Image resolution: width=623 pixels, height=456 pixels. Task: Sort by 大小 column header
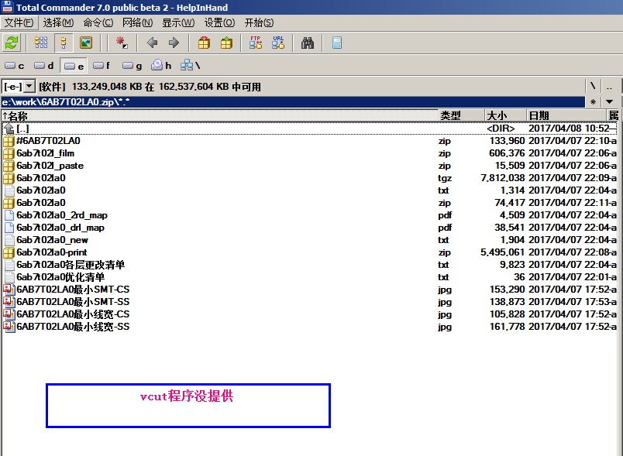[506, 116]
